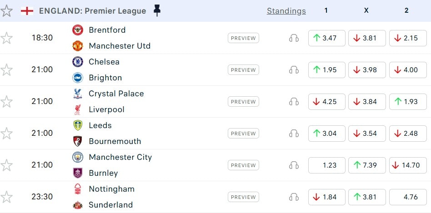The height and width of the screenshot is (213, 431).
Task: Pick draw odds 7.39 for Manchester City
Action: coord(367,165)
